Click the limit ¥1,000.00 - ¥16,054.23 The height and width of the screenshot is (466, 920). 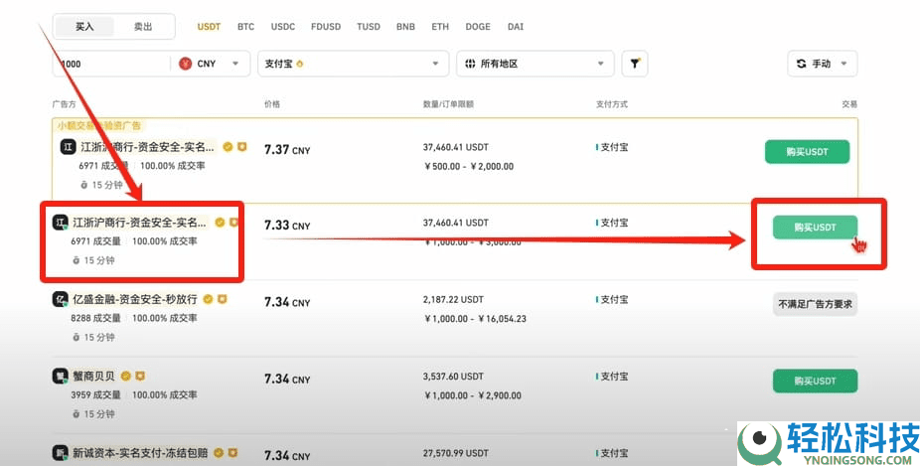[x=475, y=319]
